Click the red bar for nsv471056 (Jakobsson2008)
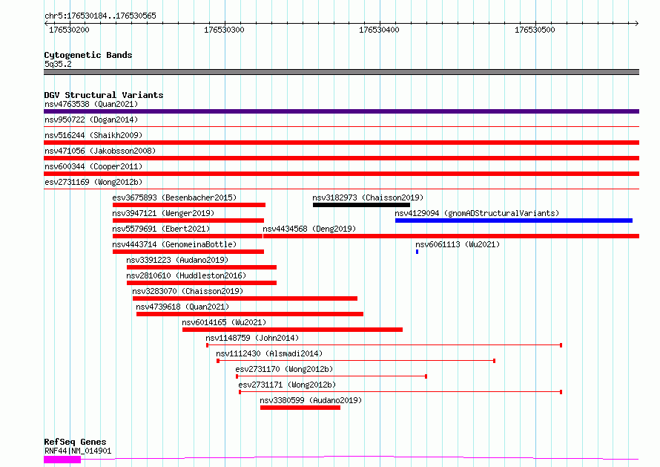The width and height of the screenshot is (660, 467). (341, 158)
